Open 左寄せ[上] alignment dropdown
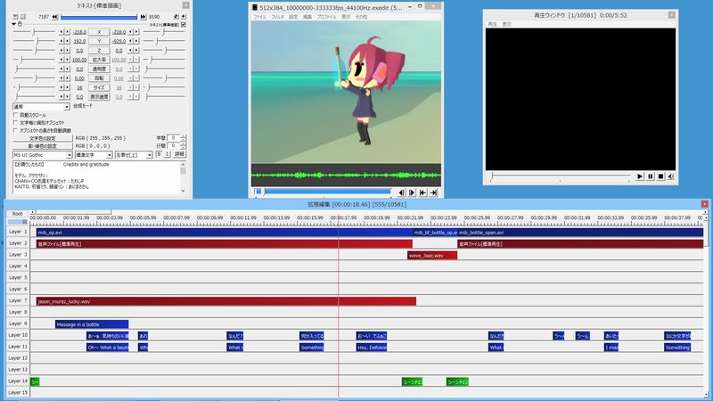The width and height of the screenshot is (713, 401). tap(133, 155)
